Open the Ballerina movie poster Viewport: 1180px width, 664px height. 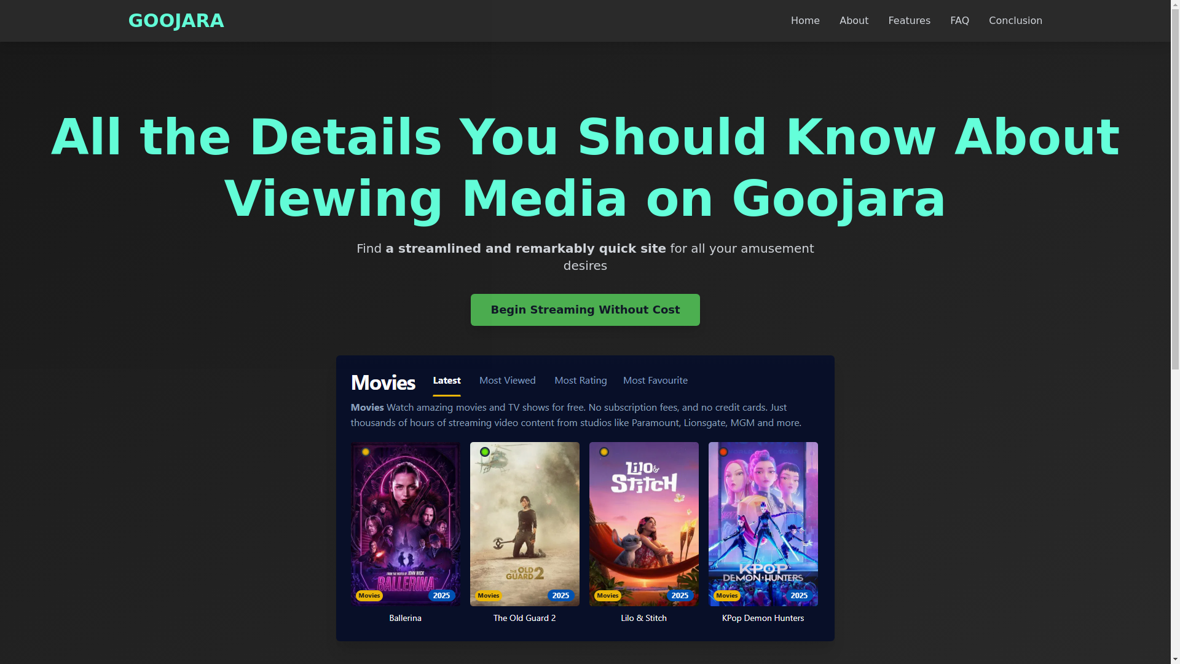point(406,524)
